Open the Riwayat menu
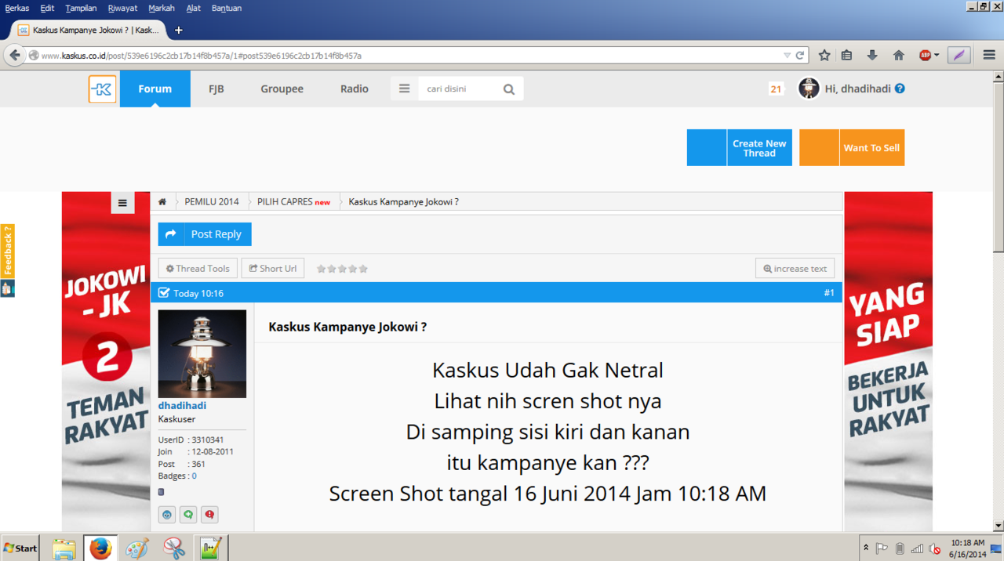Image resolution: width=1004 pixels, height=561 pixels. click(x=122, y=8)
